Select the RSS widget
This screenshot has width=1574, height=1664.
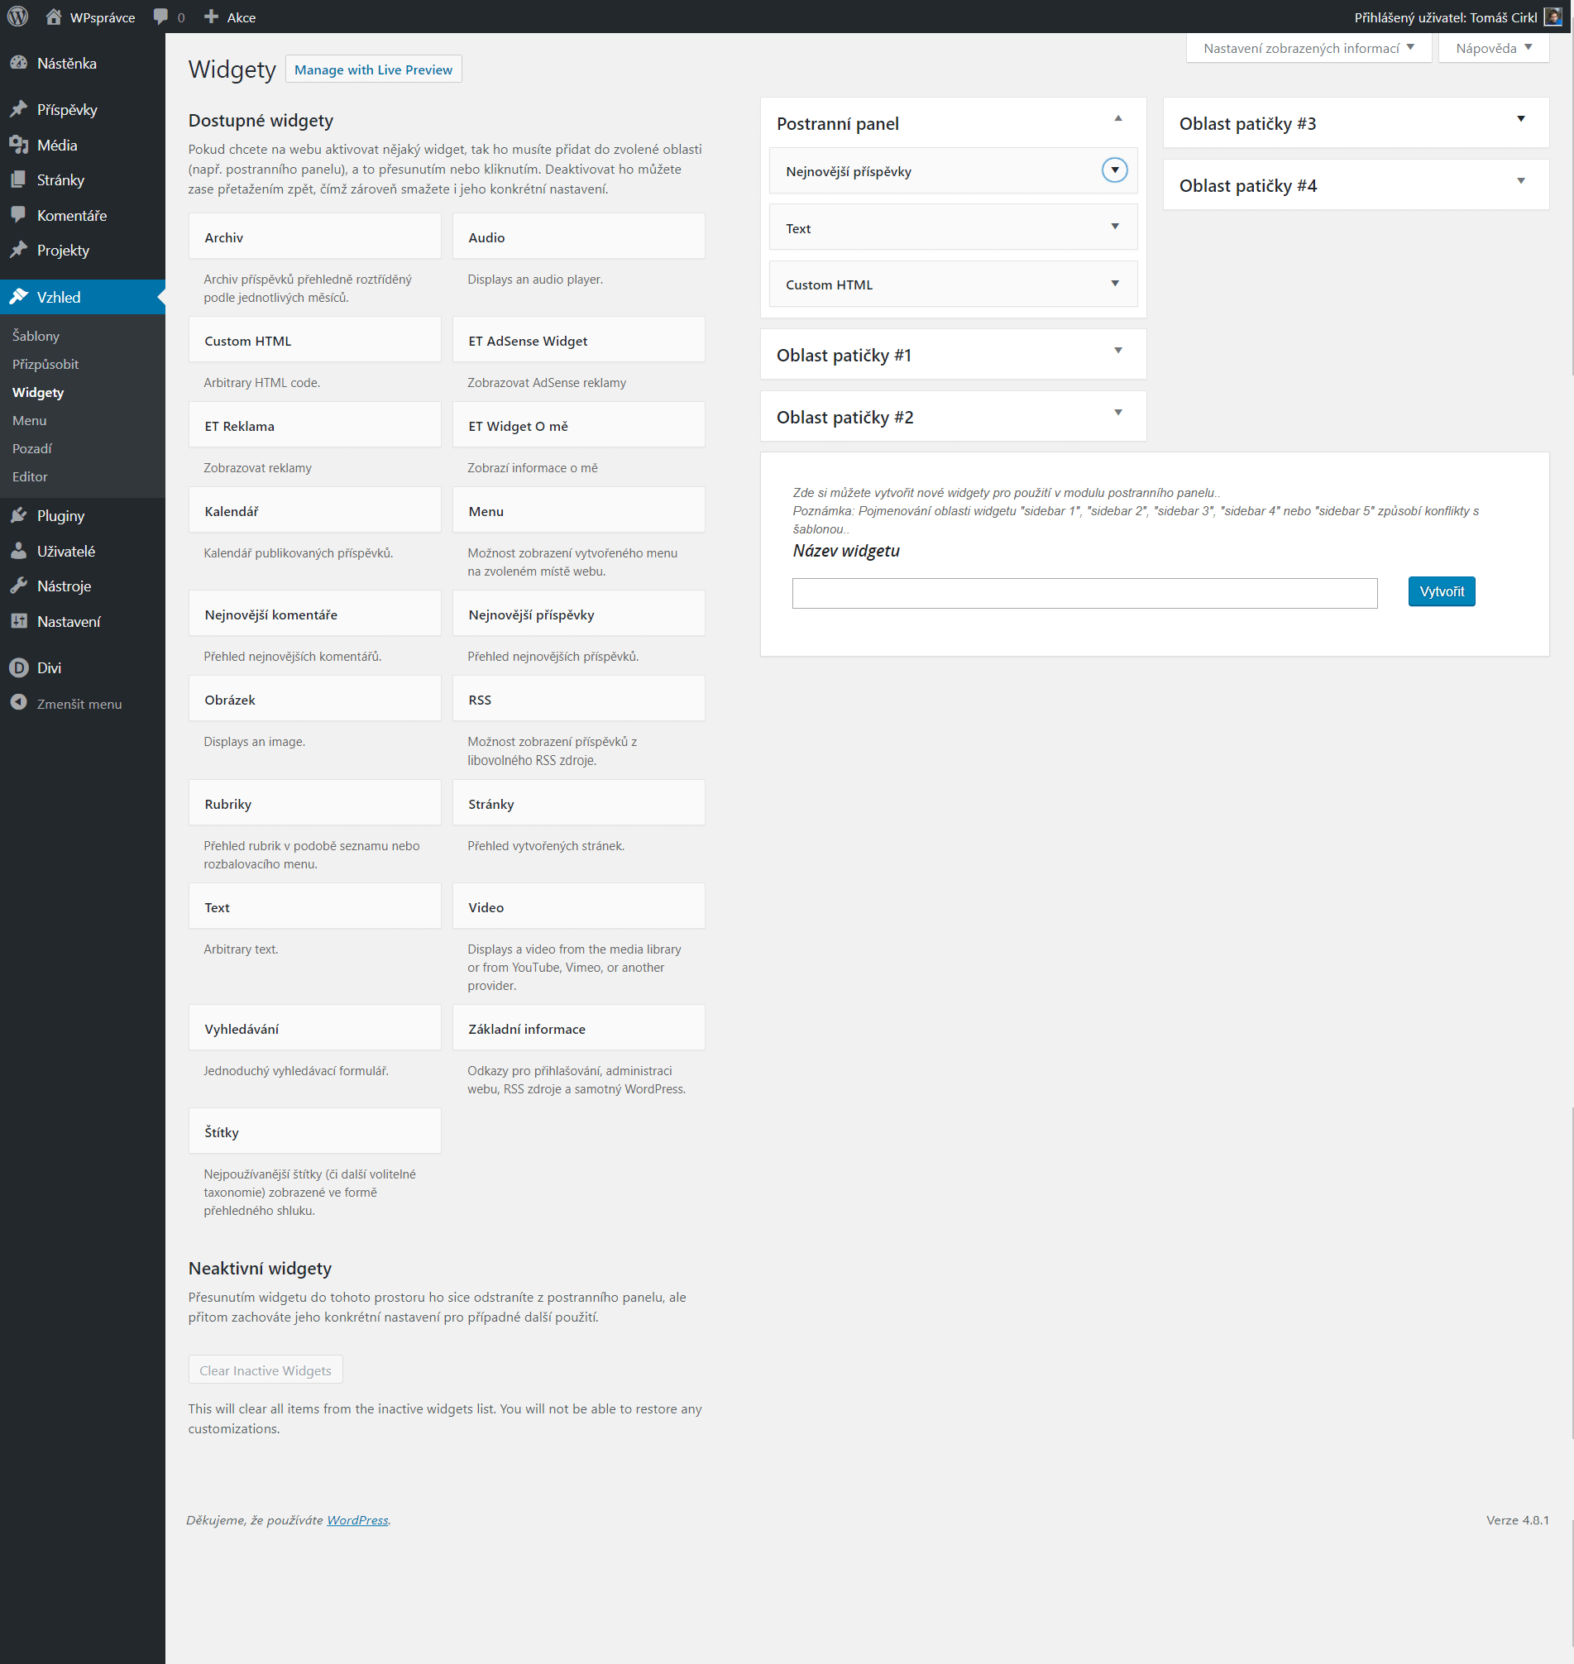point(578,699)
